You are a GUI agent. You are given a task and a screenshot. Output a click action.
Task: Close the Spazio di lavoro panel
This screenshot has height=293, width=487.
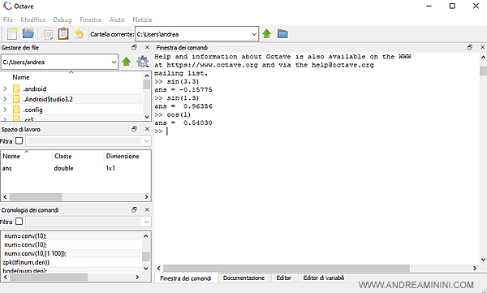(147, 128)
